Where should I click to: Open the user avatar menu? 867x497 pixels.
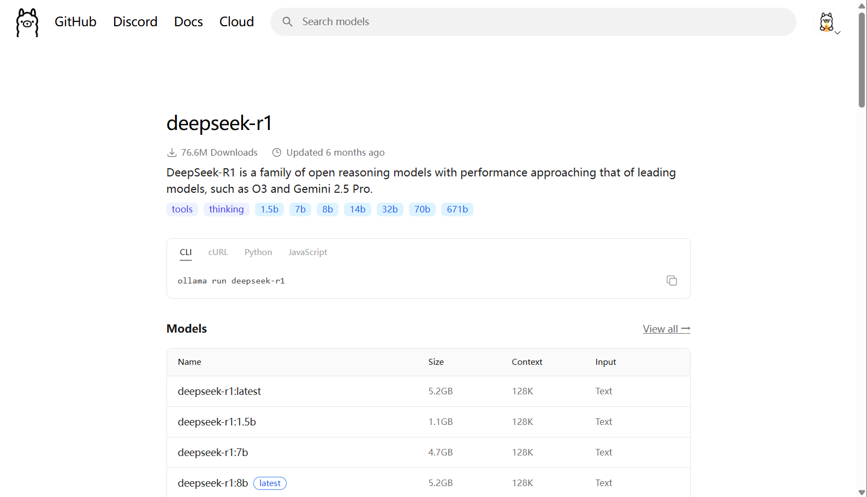point(828,23)
